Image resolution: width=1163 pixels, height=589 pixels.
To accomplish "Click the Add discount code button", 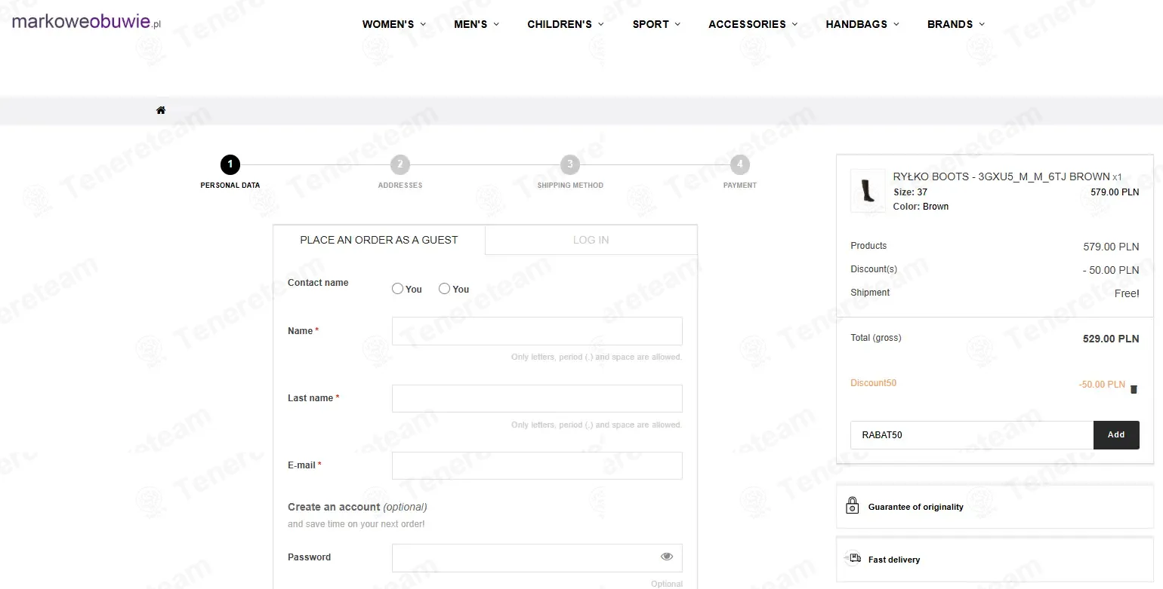I will [x=1116, y=434].
